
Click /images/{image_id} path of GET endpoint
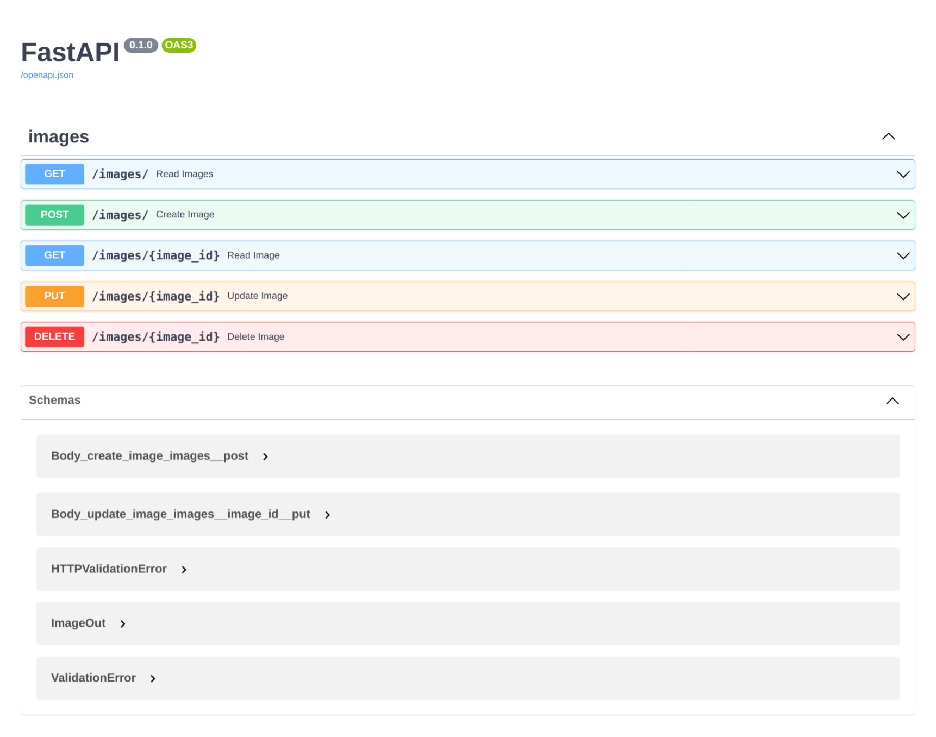[155, 255]
